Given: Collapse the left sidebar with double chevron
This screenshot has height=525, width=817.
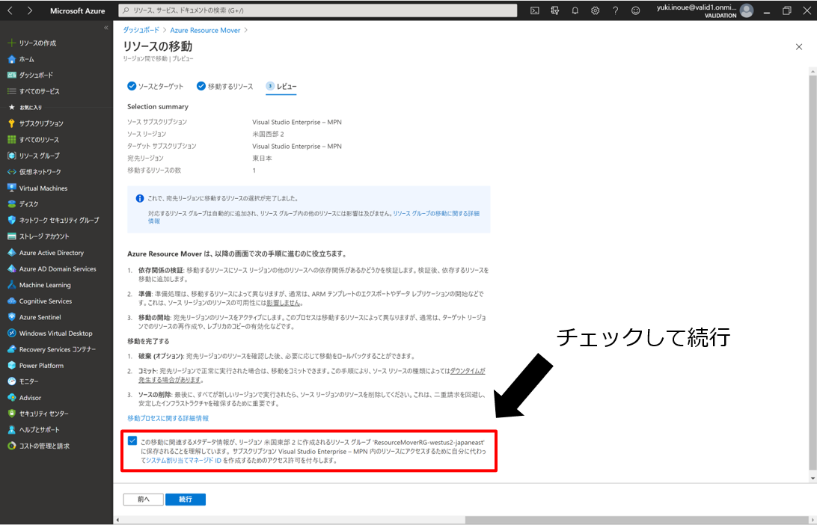Looking at the screenshot, I should point(105,28).
